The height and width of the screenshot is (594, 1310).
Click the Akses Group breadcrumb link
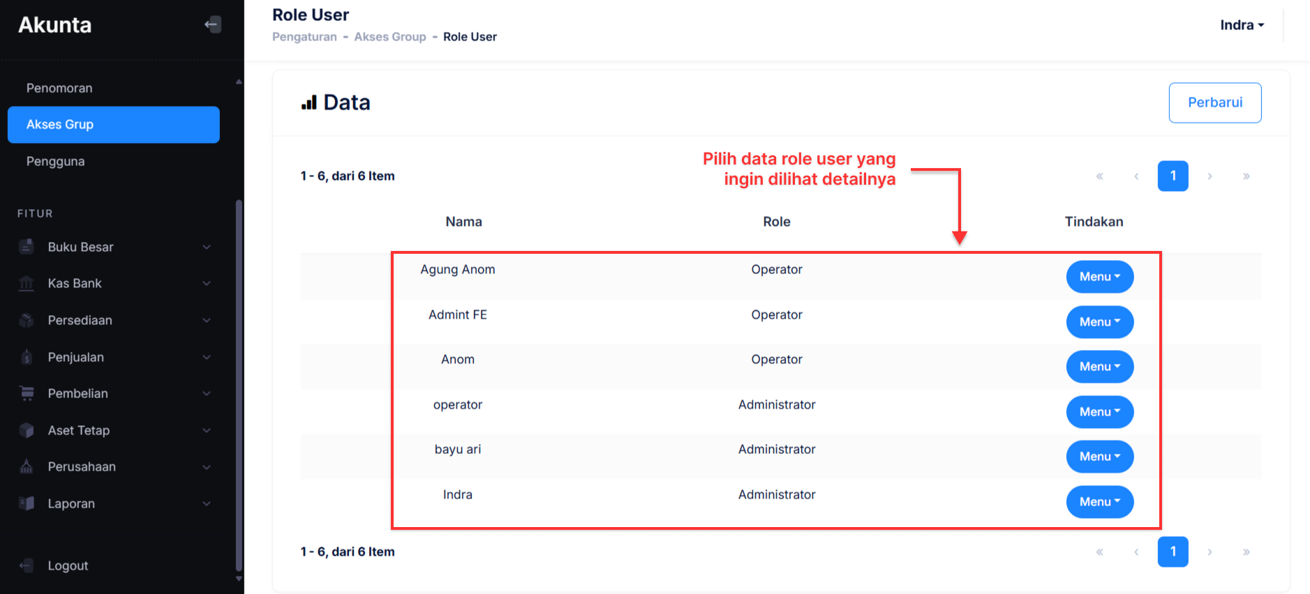tap(389, 37)
